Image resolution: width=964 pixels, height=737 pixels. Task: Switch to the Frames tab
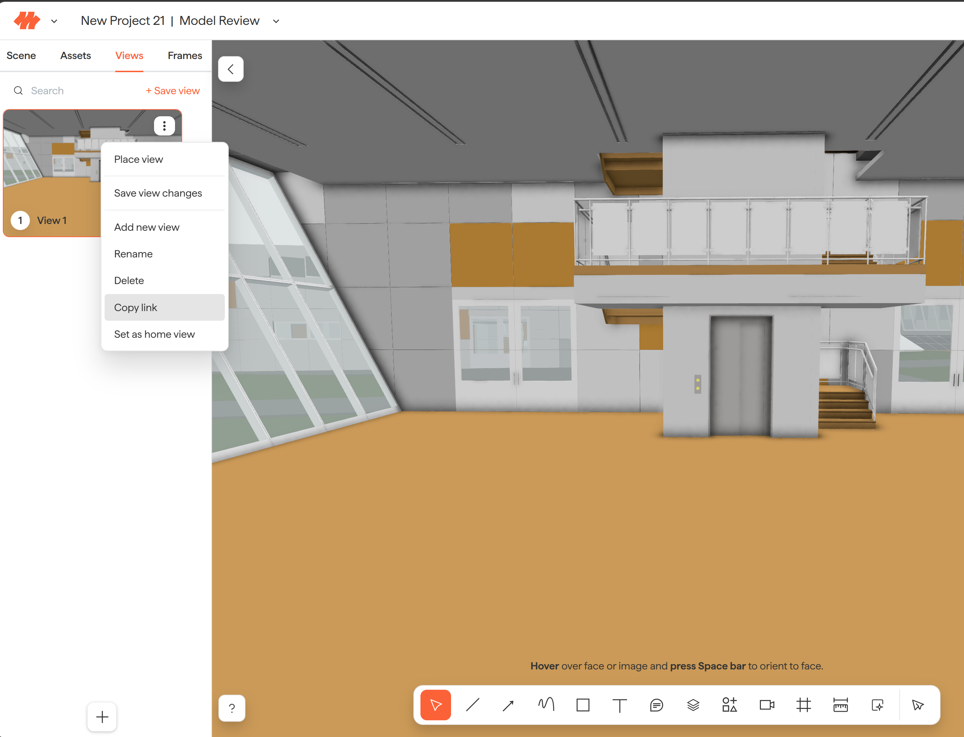click(185, 56)
